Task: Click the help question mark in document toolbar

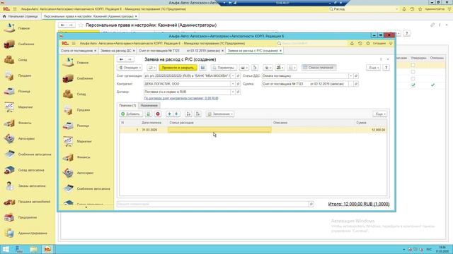Action: 386,68
